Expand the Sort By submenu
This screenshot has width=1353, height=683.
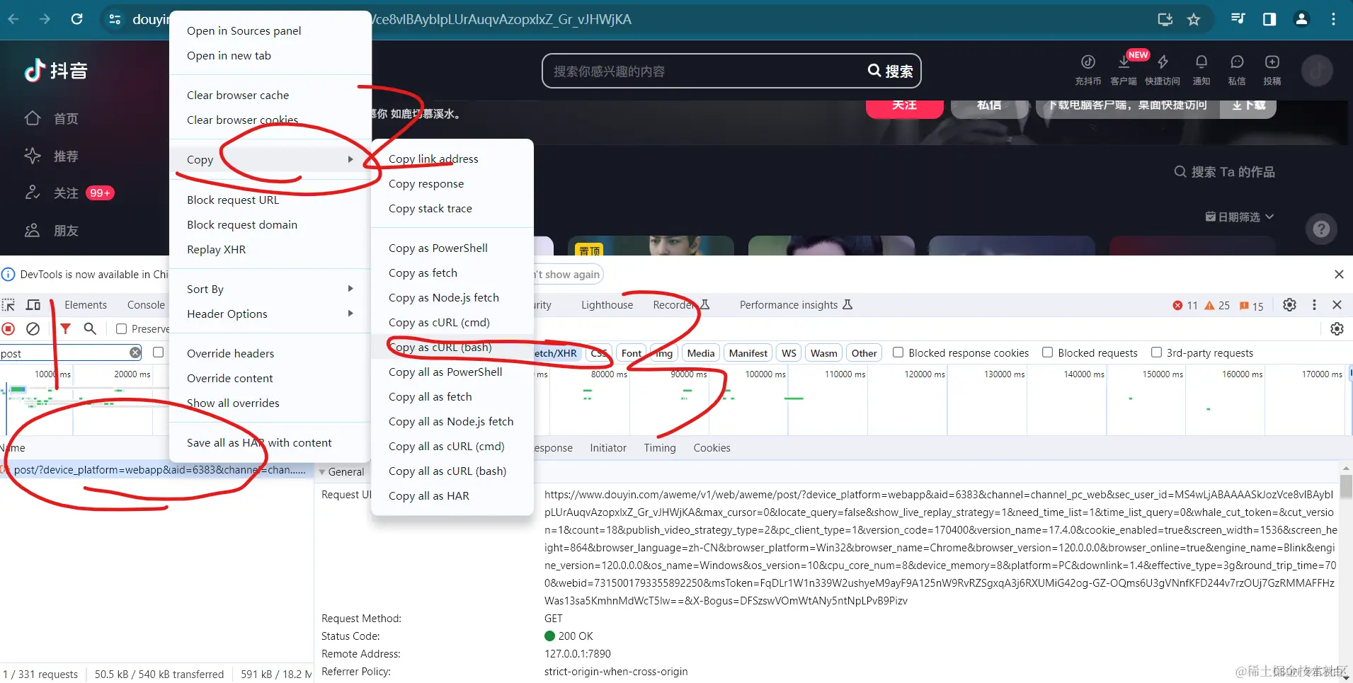tap(270, 289)
